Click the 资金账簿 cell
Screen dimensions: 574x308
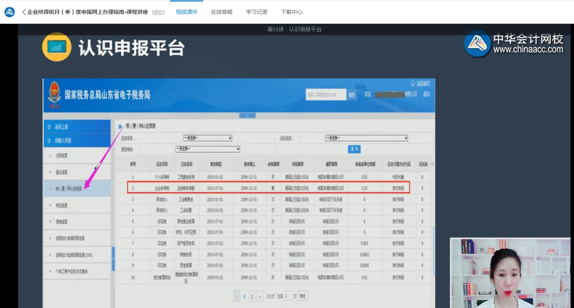187,265
